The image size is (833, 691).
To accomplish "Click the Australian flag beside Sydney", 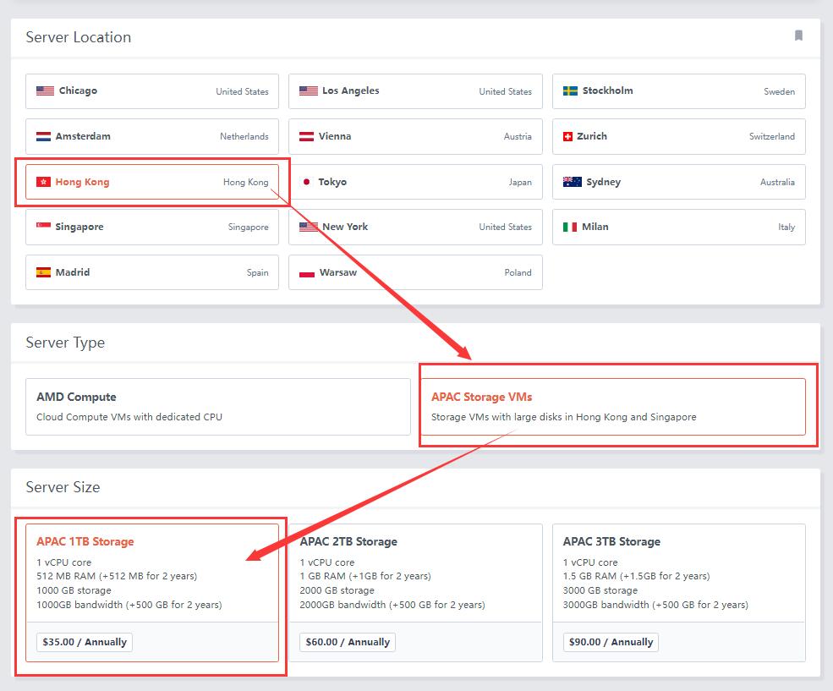I will (x=572, y=182).
